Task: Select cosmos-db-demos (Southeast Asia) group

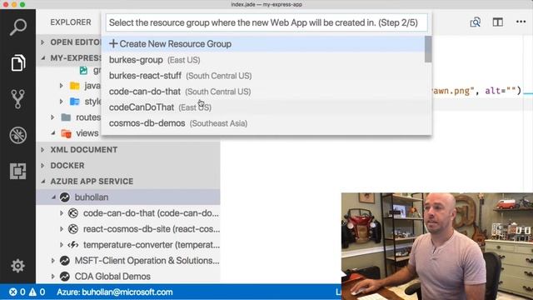Action: pyautogui.click(x=264, y=123)
